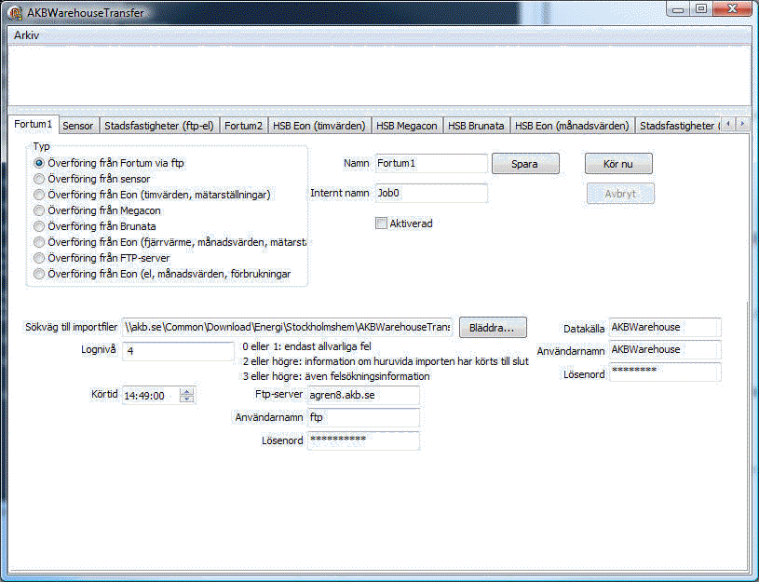
Task: Switch to the Fortum2 tab
Action: tap(243, 126)
